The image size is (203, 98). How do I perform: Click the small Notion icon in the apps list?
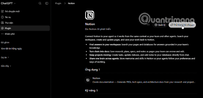(88, 80)
